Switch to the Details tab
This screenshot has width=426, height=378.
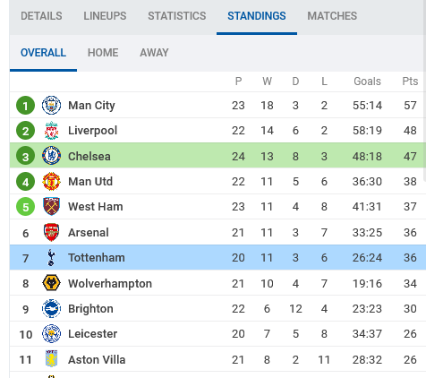pos(41,16)
